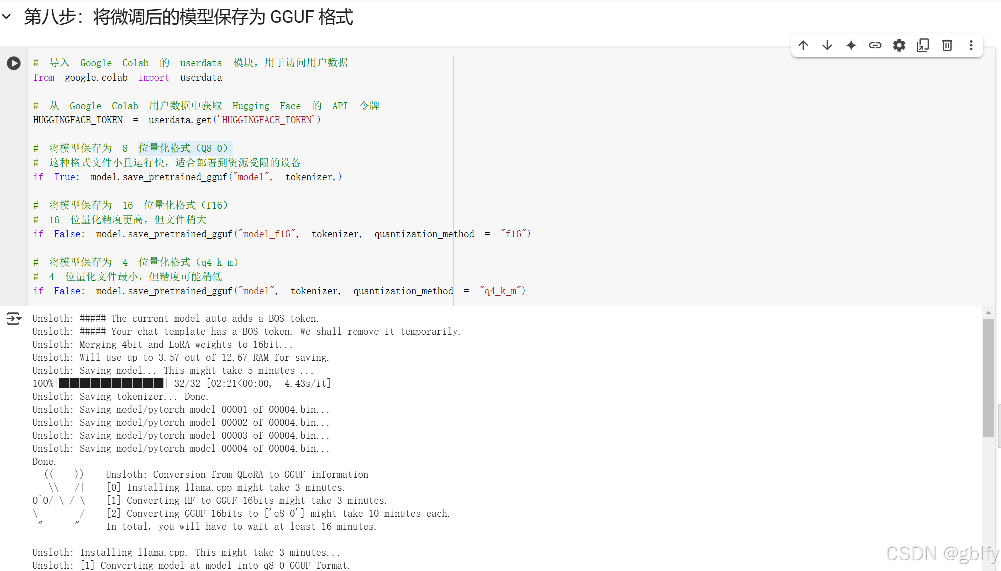Move cell down with arrow icon

click(x=827, y=45)
